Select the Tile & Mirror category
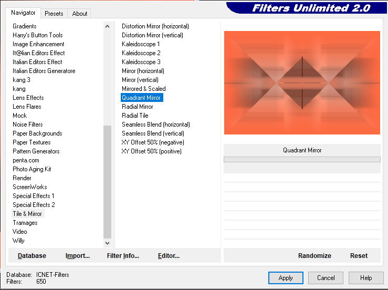Viewport: 388px width, 290px height. click(27, 214)
